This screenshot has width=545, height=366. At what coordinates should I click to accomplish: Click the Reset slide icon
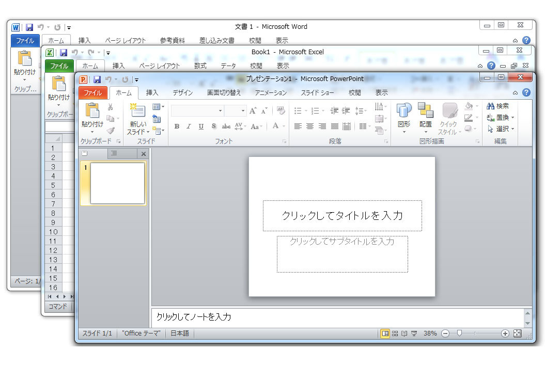point(157,119)
